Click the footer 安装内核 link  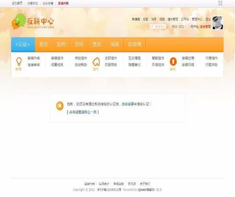click(x=89, y=184)
